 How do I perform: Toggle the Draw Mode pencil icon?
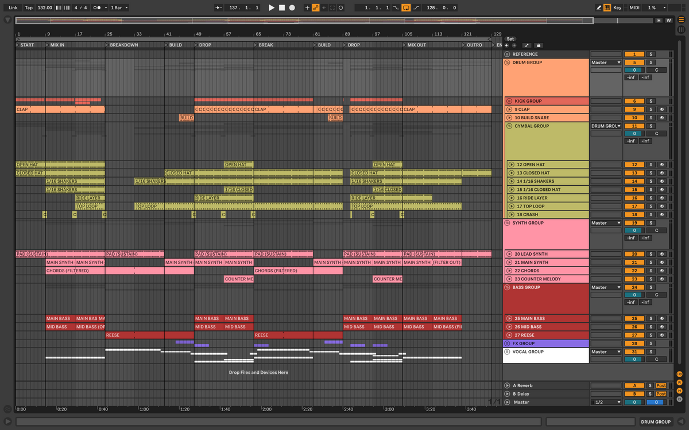[599, 8]
